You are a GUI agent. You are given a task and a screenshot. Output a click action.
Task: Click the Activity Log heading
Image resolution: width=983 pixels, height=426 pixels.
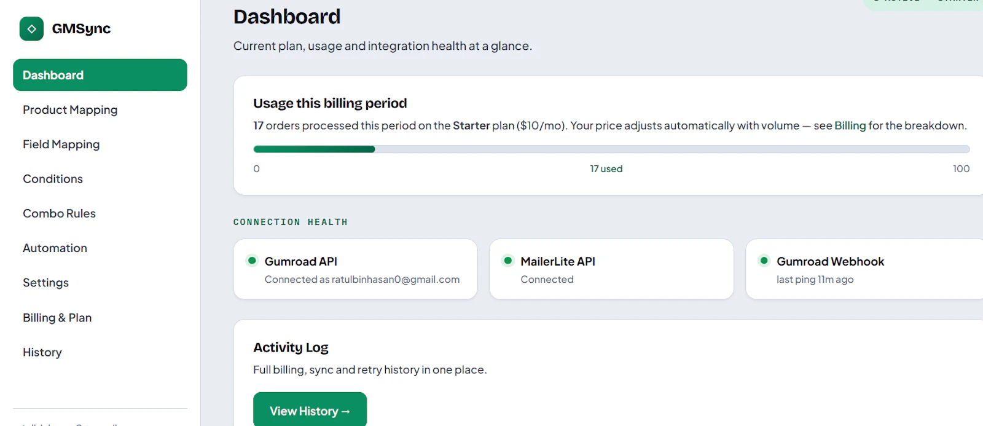(291, 347)
